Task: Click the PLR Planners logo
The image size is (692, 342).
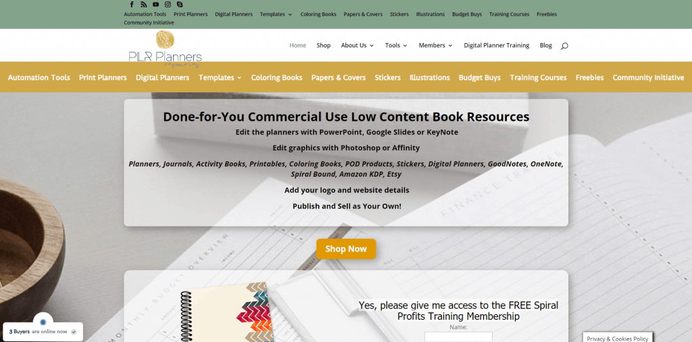Action: [x=165, y=49]
